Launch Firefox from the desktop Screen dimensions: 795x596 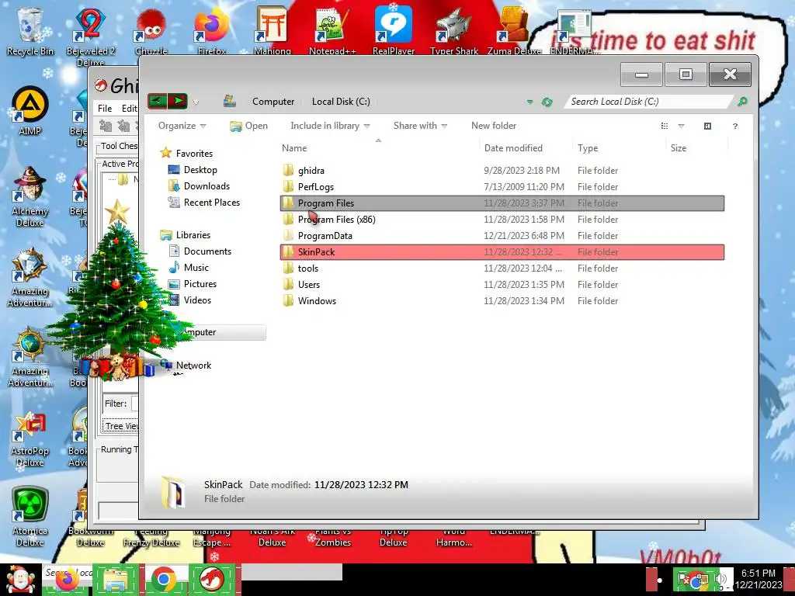coord(212,30)
